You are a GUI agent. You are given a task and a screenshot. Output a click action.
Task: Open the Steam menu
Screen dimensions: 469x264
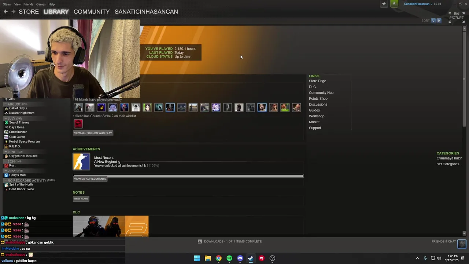pos(7,4)
